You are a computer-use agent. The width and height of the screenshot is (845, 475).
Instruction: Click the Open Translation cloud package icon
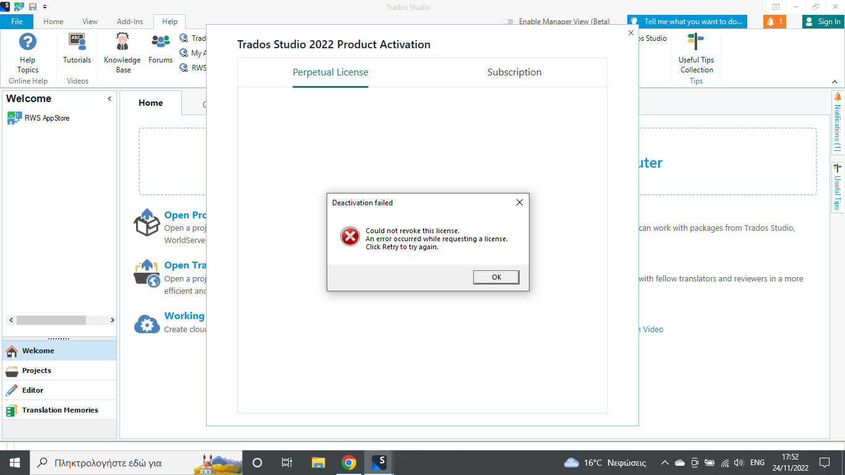click(x=147, y=273)
